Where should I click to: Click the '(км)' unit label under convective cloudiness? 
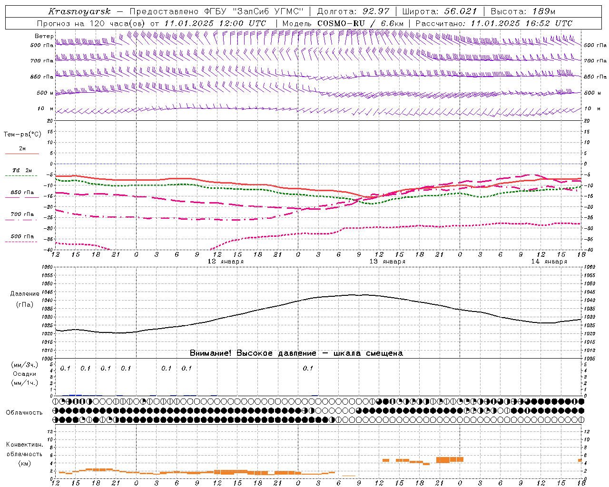[x=24, y=463]
